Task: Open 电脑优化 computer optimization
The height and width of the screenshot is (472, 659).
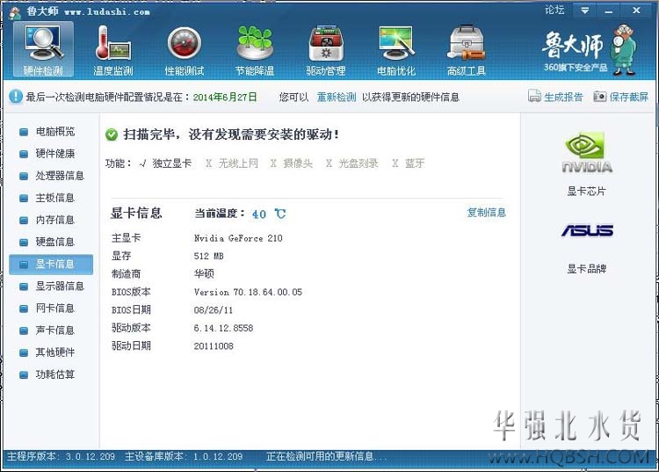Action: [x=396, y=49]
